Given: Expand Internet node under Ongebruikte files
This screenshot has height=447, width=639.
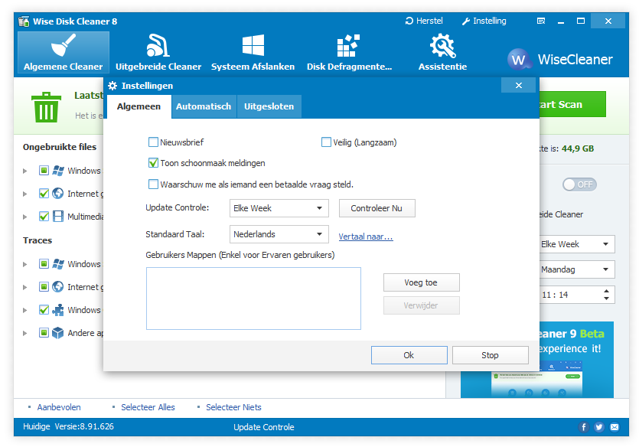Looking at the screenshot, I should [24, 194].
